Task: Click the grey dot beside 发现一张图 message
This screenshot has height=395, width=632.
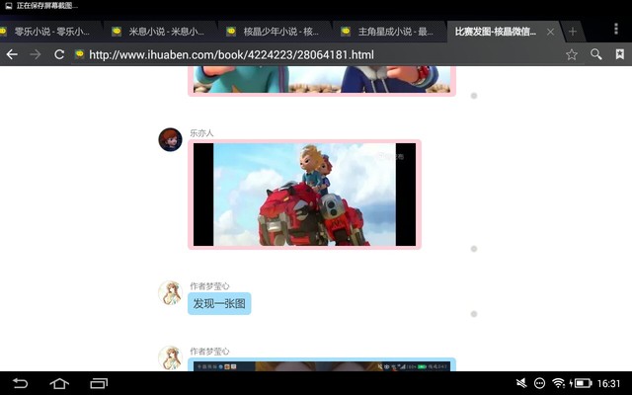Action: tap(474, 314)
